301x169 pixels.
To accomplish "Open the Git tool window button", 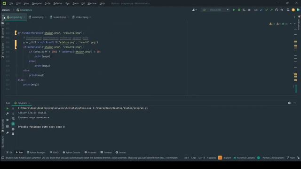I will click(x=9, y=152).
